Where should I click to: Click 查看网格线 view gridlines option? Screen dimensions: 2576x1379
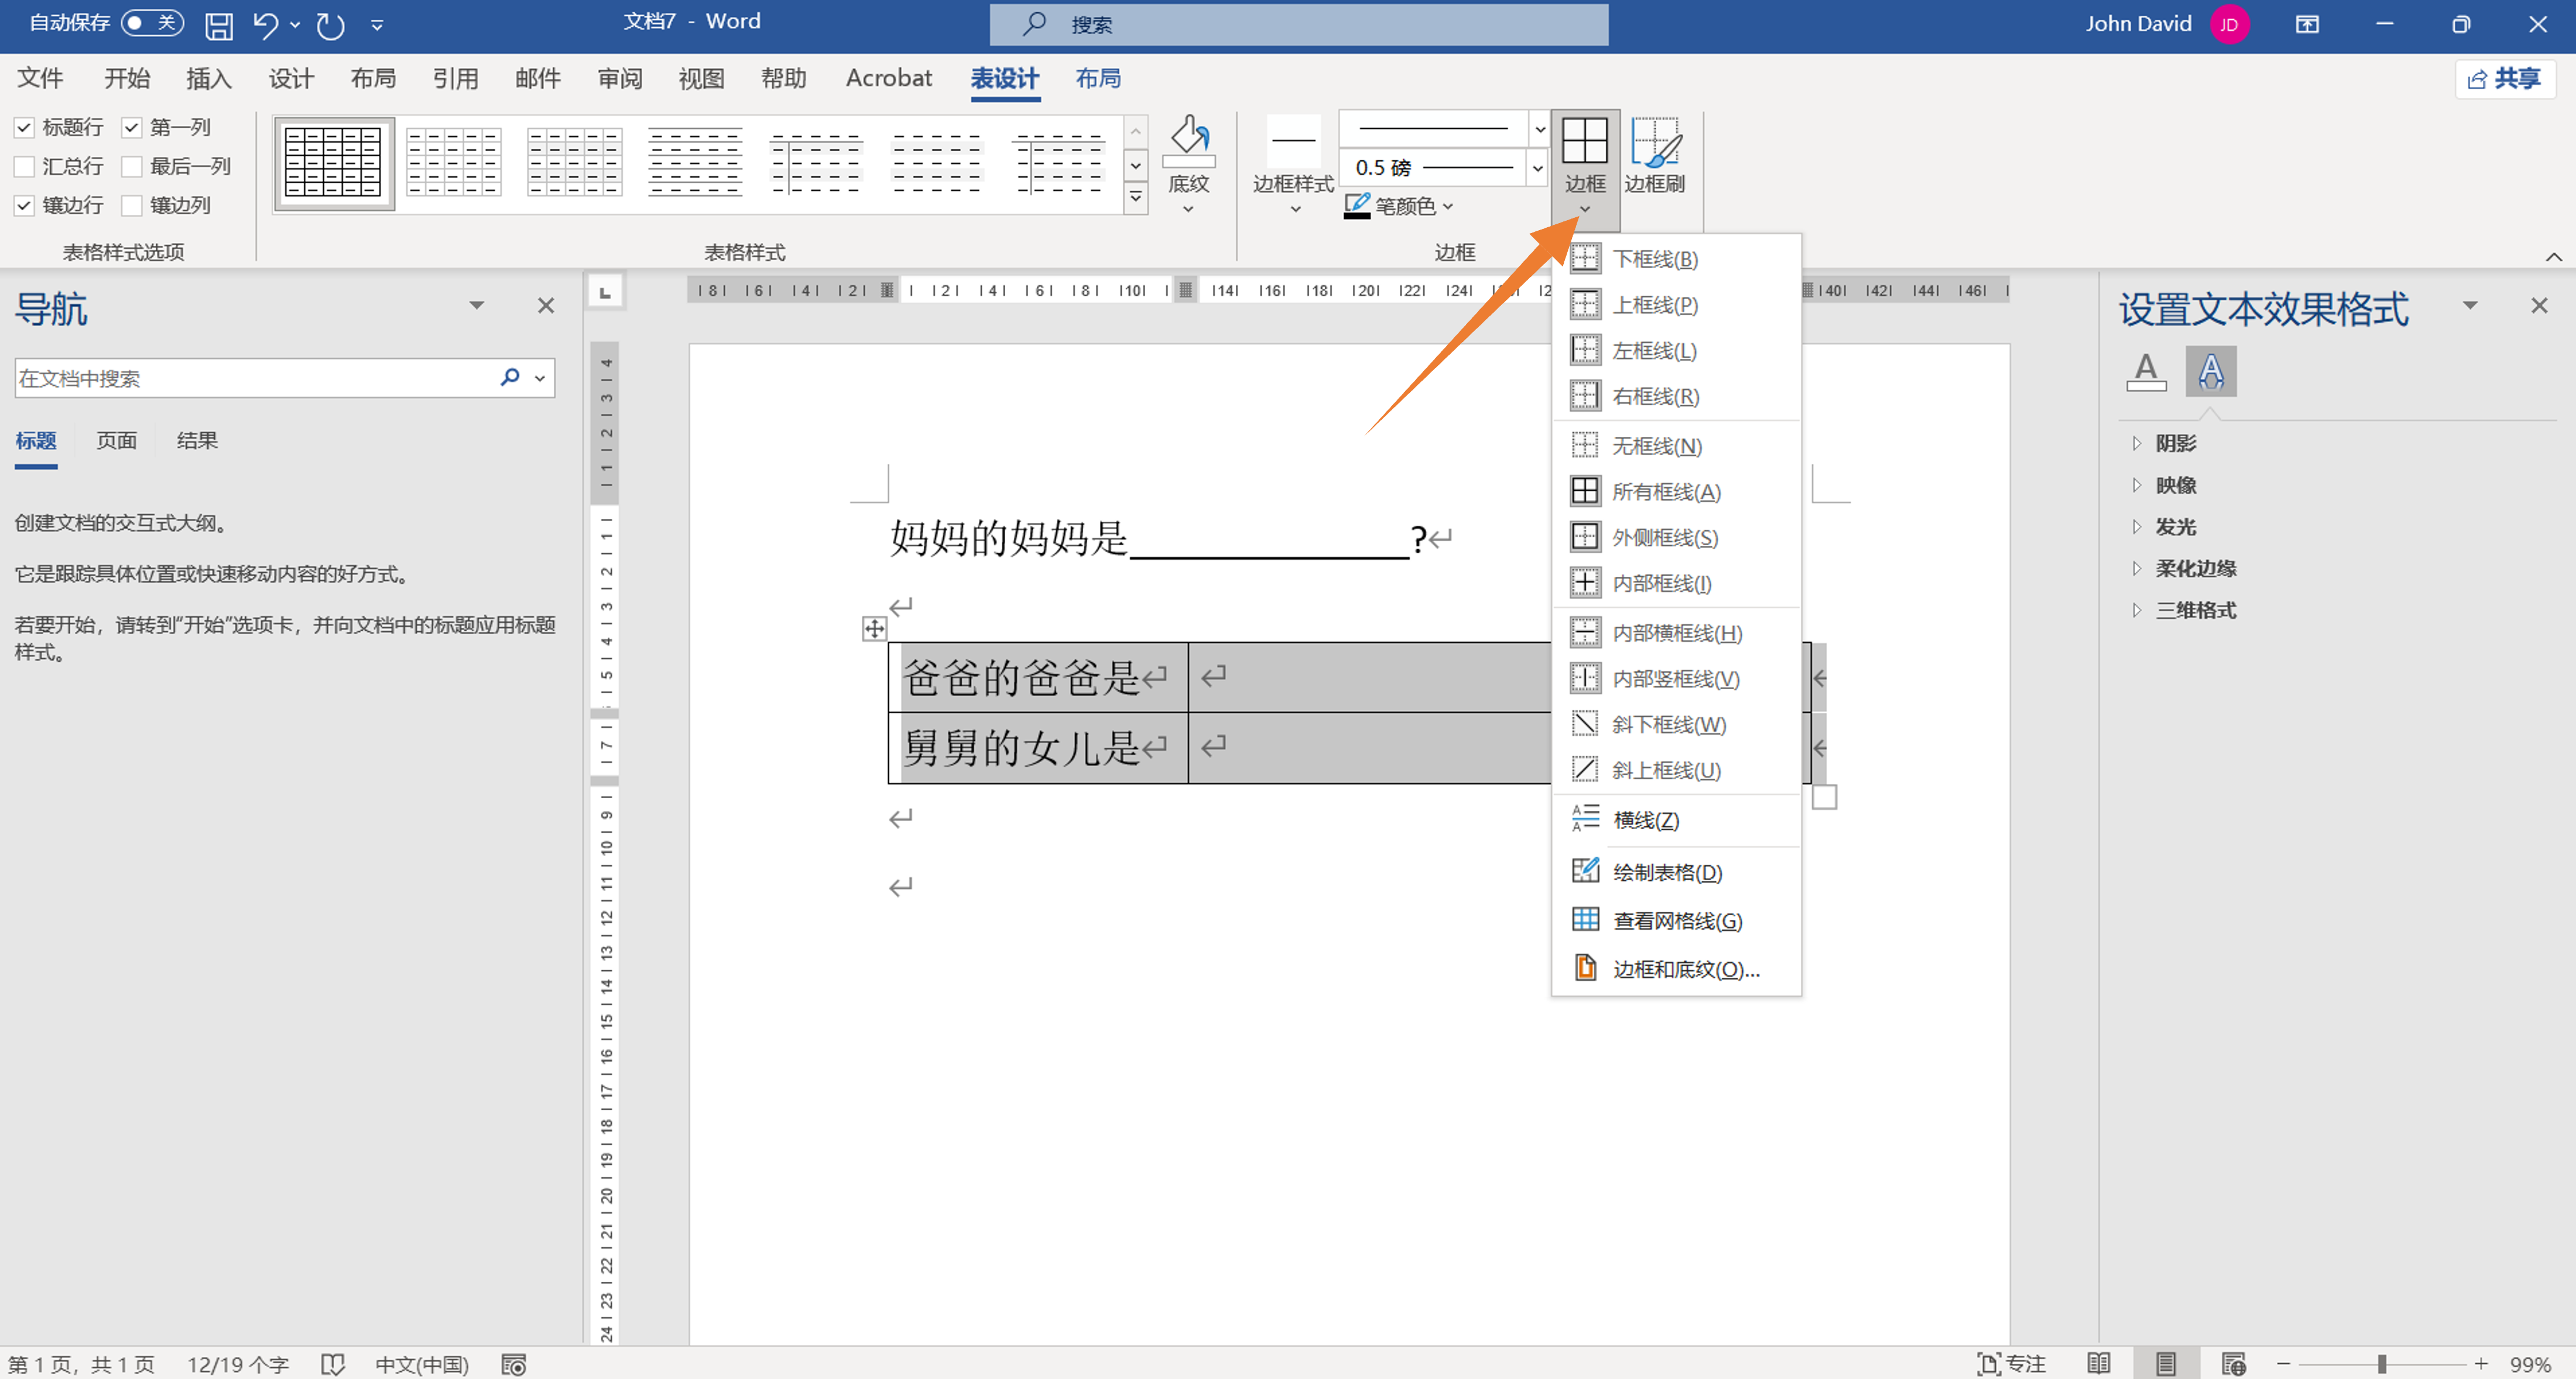1676,921
